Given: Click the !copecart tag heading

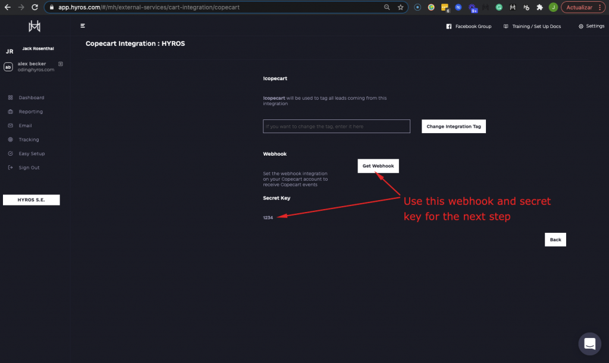Looking at the screenshot, I should coord(275,78).
